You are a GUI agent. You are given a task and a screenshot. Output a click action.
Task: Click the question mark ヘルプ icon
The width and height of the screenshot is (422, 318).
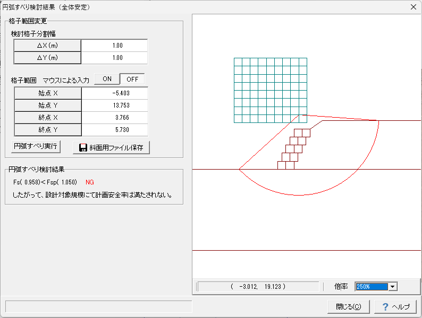[385, 307]
